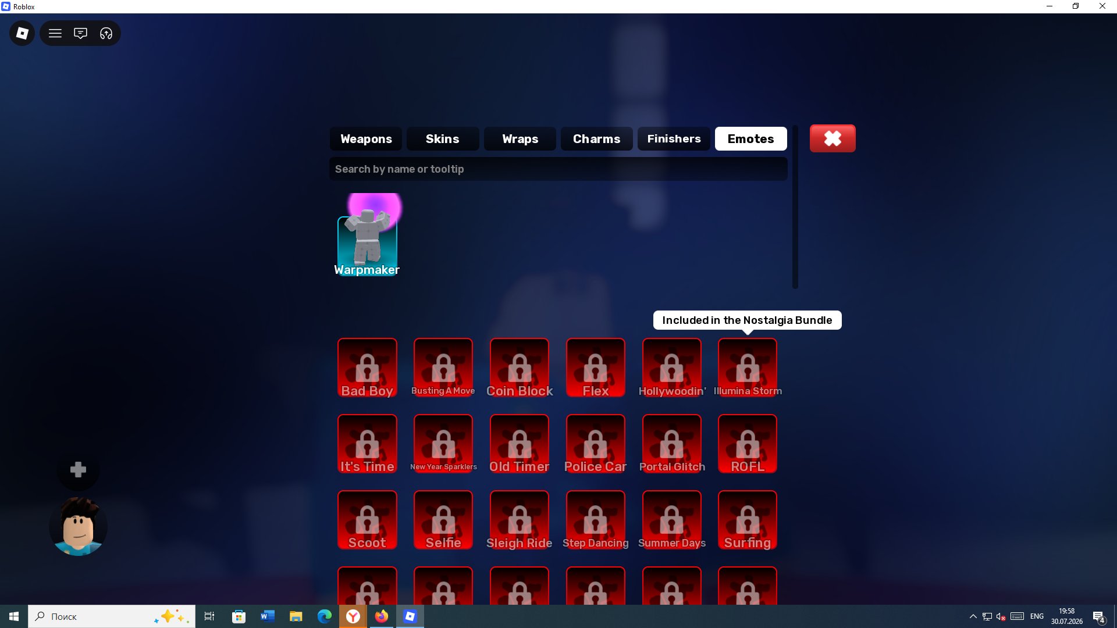The width and height of the screenshot is (1117, 628).
Task: Click the locked Flex emote
Action: pos(596,367)
